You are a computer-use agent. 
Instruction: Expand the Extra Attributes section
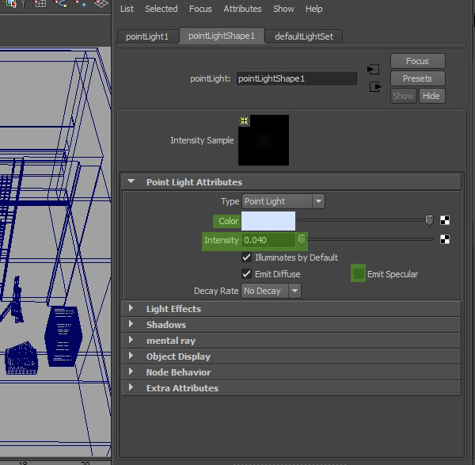tap(131, 387)
